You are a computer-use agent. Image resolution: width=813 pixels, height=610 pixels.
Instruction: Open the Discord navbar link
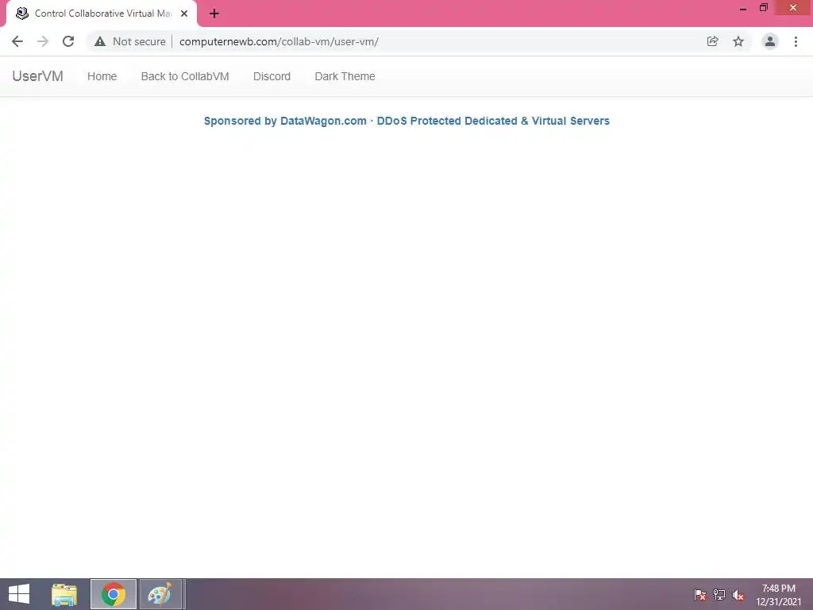pyautogui.click(x=272, y=76)
